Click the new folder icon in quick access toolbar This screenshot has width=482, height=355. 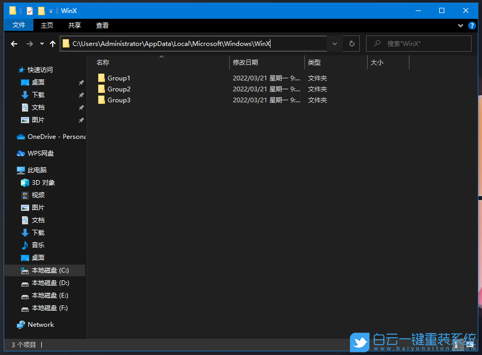click(x=42, y=10)
